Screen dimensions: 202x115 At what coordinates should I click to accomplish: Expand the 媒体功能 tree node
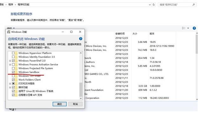click(10, 87)
